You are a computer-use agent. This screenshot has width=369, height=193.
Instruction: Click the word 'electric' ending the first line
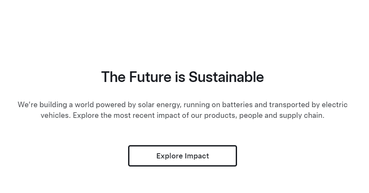coord(334,105)
